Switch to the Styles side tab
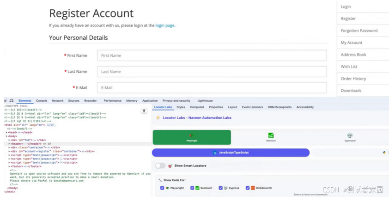389x197 pixels. click(x=181, y=107)
